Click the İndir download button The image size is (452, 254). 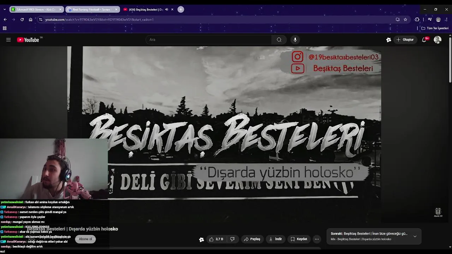[x=275, y=239]
